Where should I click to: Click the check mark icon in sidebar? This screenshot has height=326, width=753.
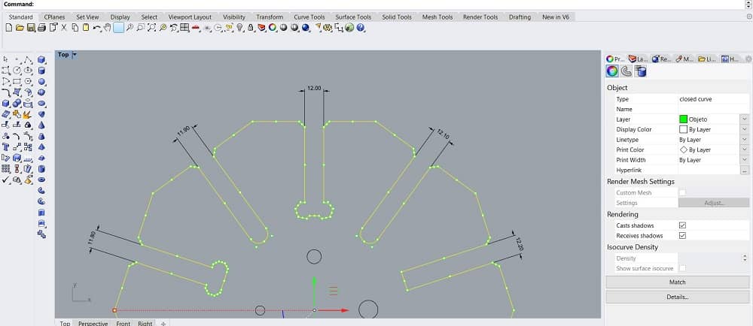click(x=6, y=180)
